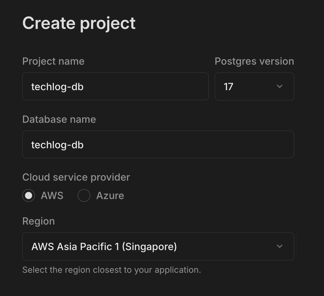The image size is (324, 296).
Task: Click the "Region" field label
Action: click(39, 221)
